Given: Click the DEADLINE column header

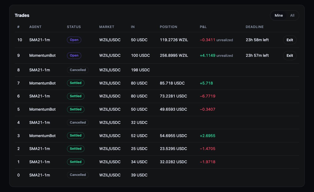Looking at the screenshot, I should (x=255, y=27).
